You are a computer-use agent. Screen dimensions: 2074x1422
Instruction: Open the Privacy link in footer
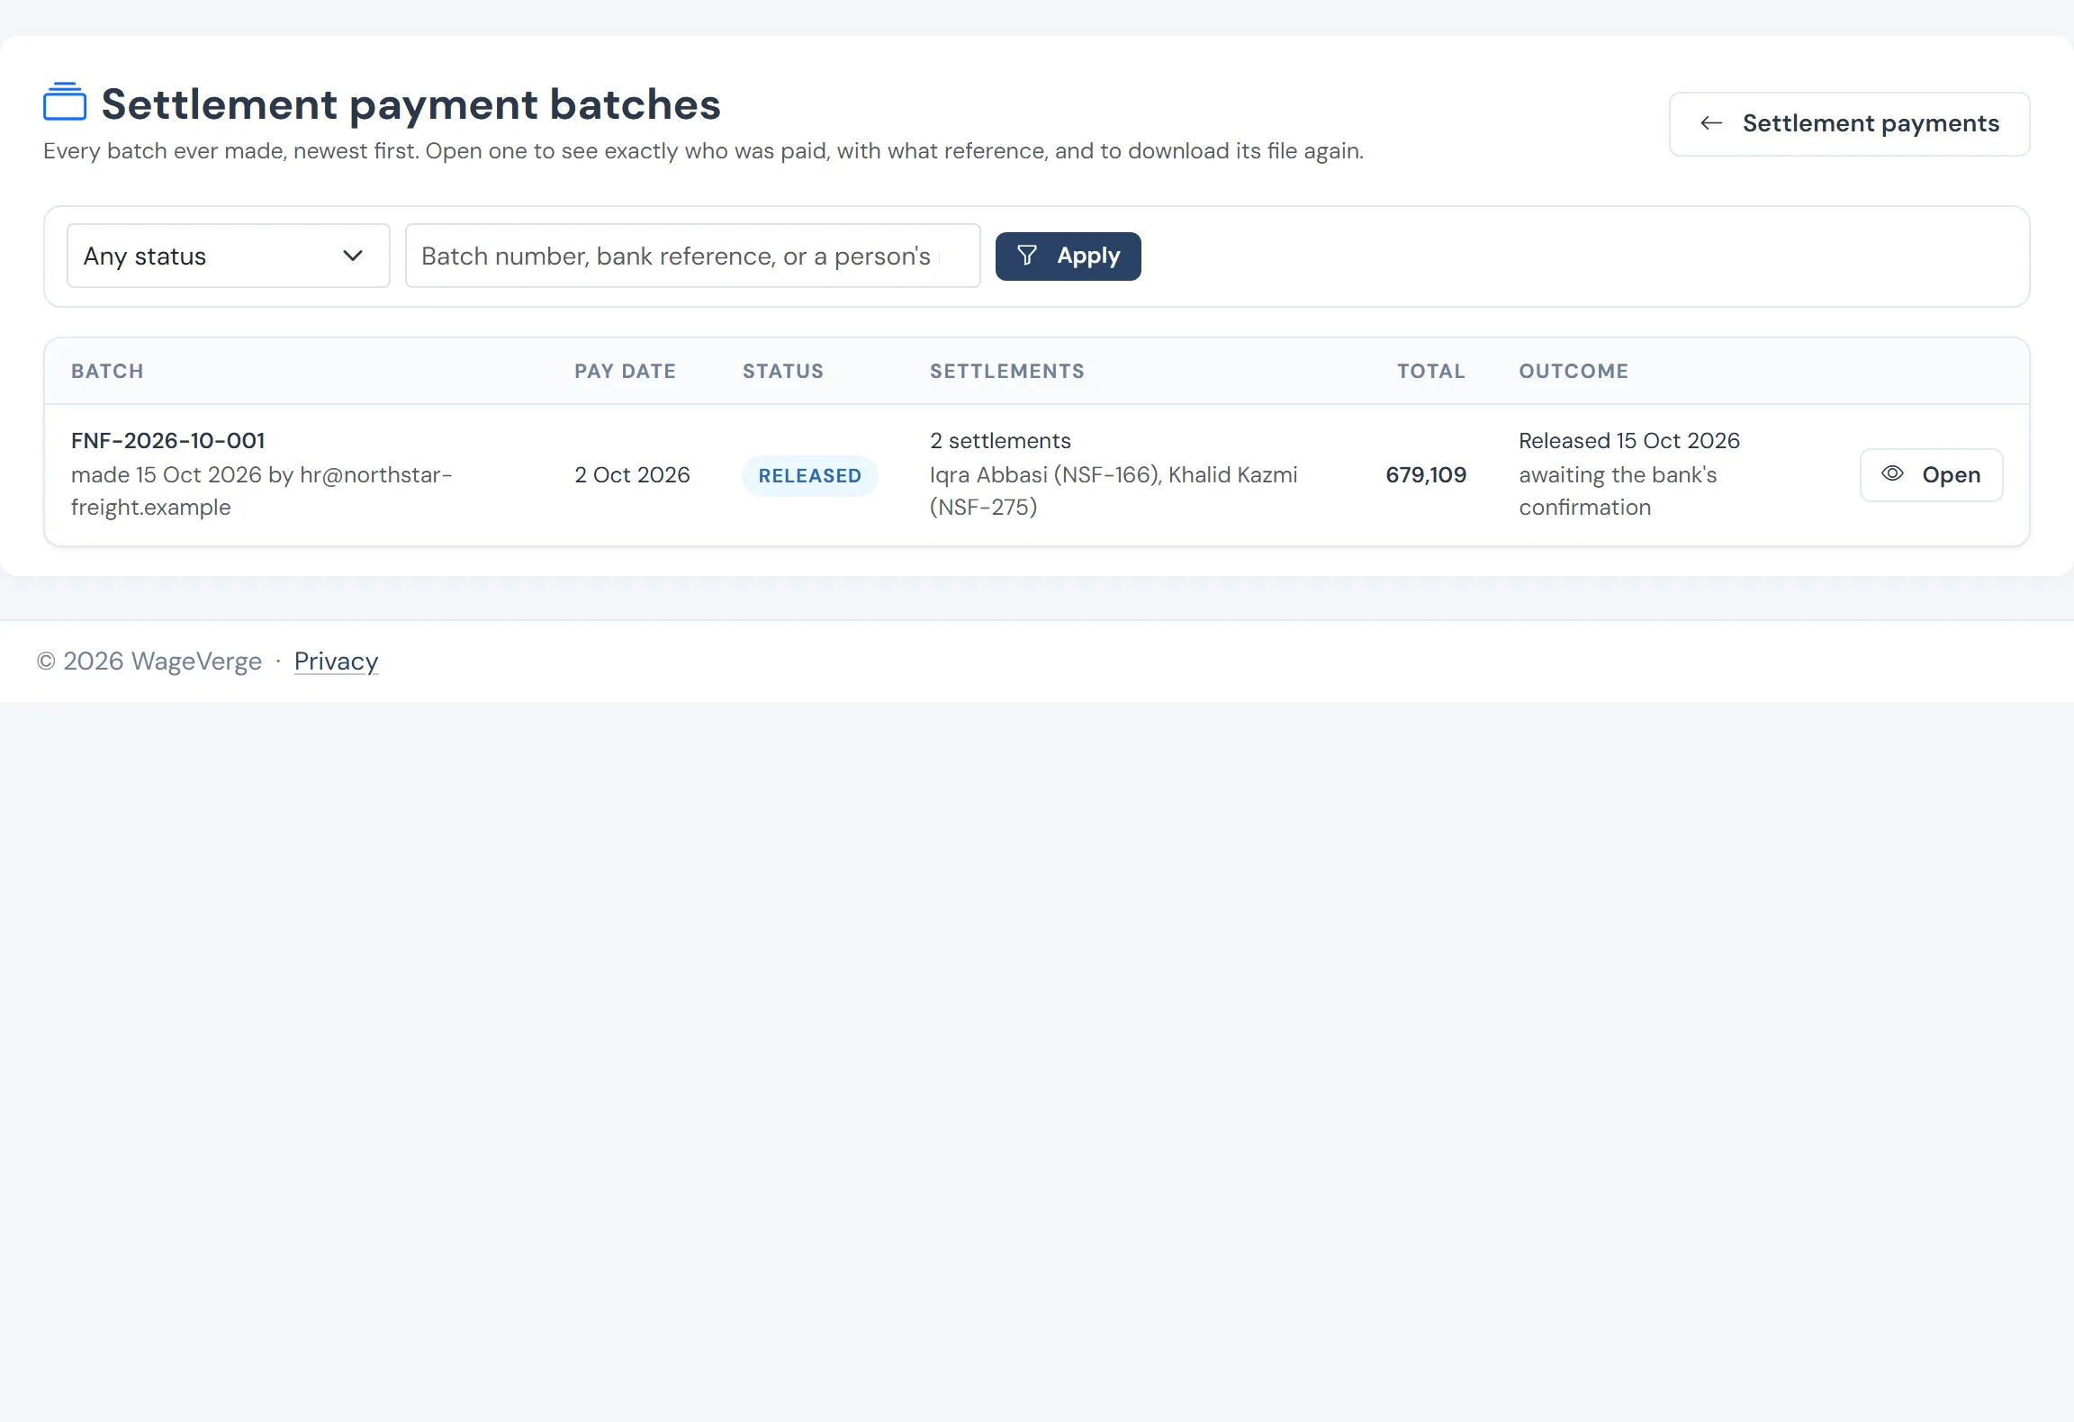[x=336, y=661]
